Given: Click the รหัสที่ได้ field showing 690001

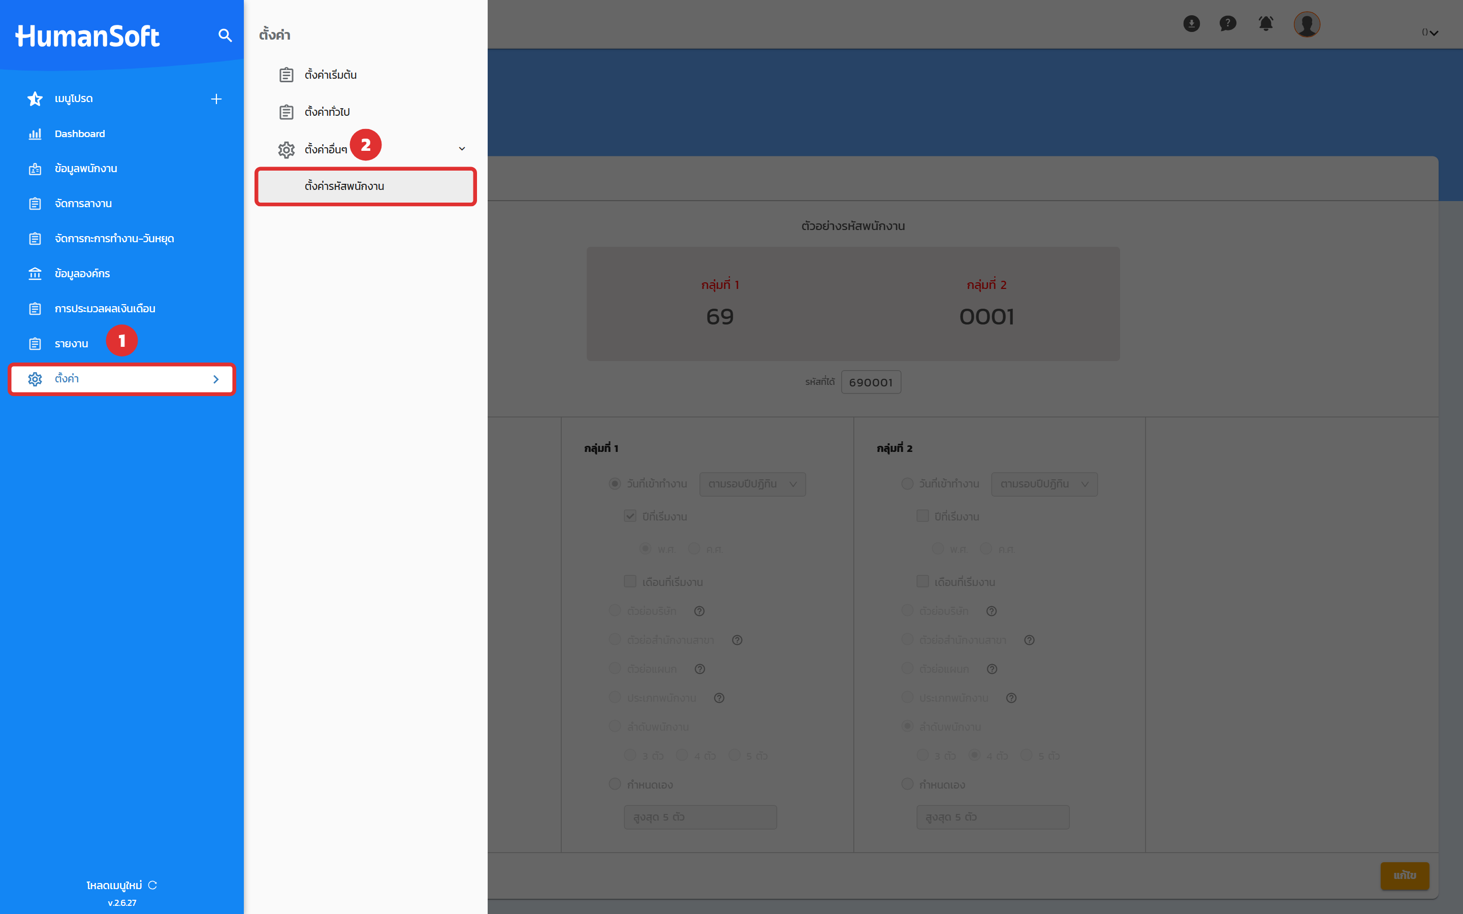Looking at the screenshot, I should coord(871,382).
